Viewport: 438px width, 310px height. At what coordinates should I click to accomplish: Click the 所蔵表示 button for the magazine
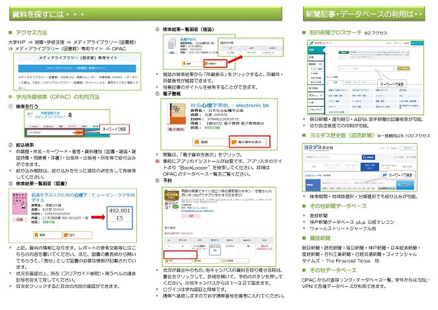pos(215,64)
